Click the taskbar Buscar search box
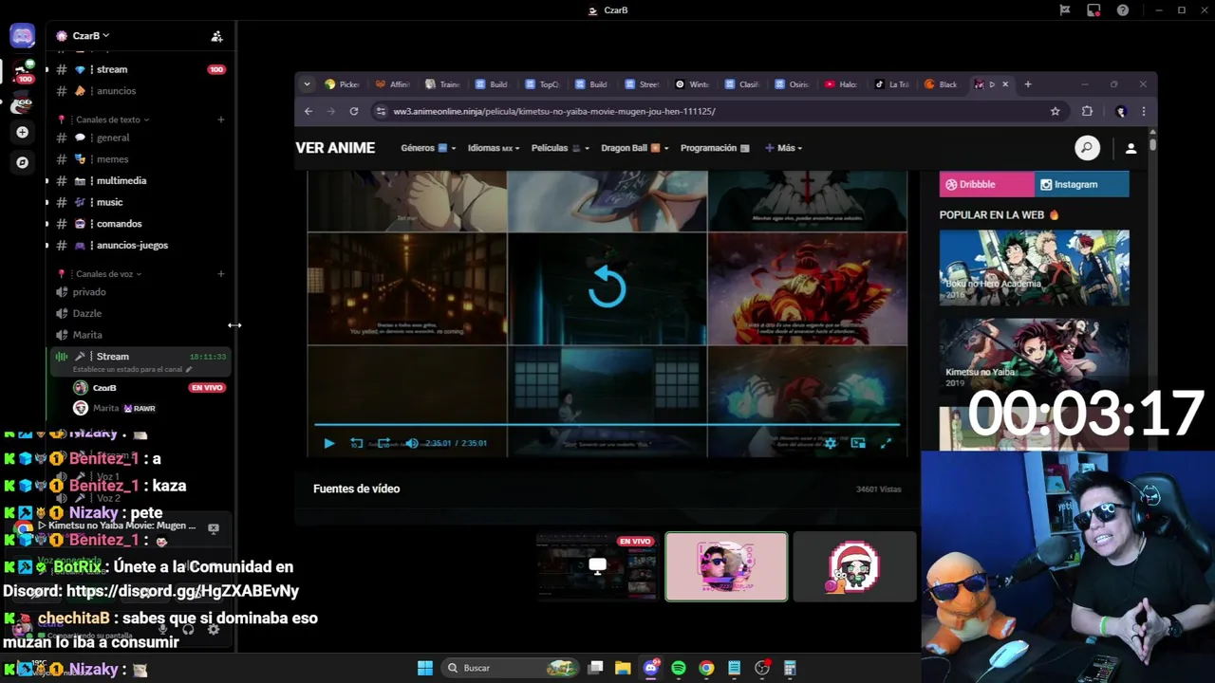 point(511,668)
